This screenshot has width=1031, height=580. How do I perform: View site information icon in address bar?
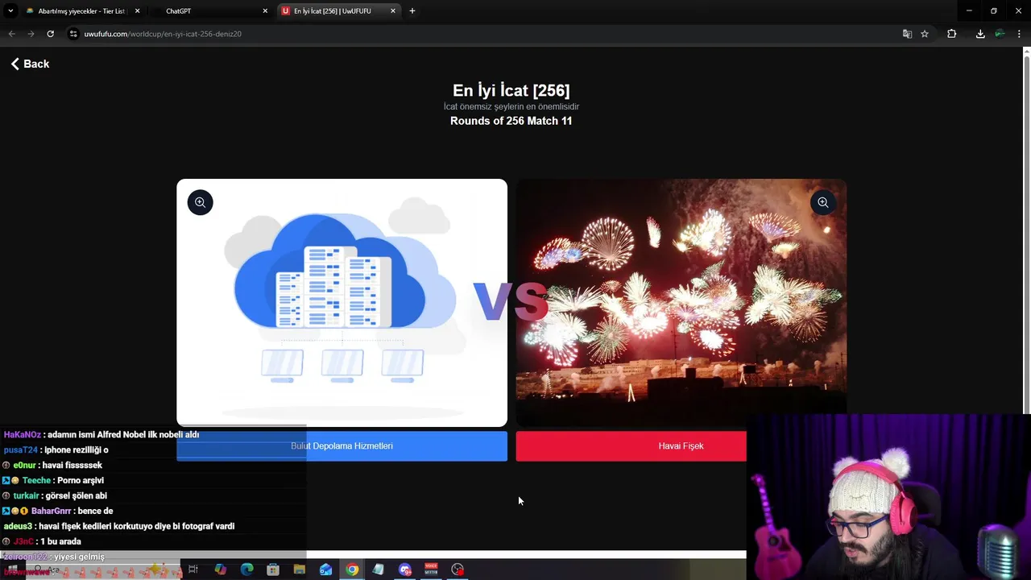pos(73,34)
